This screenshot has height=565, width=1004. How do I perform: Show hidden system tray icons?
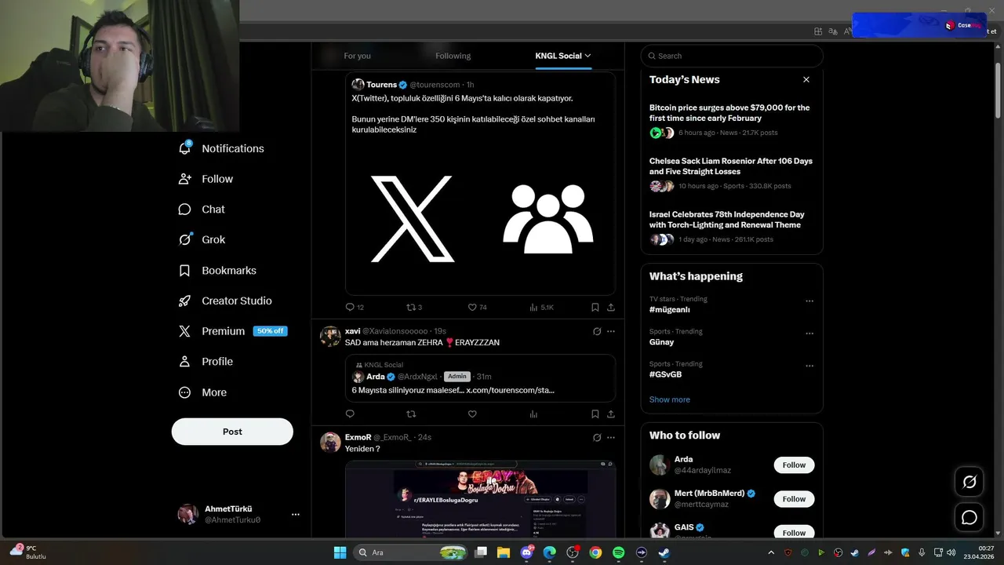pyautogui.click(x=771, y=552)
